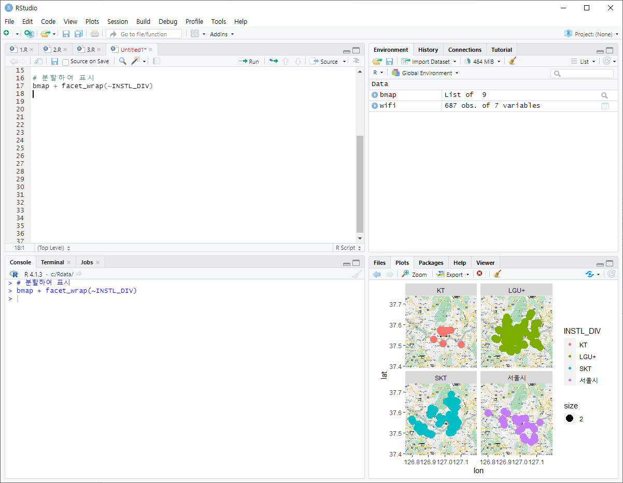This screenshot has height=483, width=623.
Task: Save the current document from the main toolbar
Action: (x=66, y=34)
